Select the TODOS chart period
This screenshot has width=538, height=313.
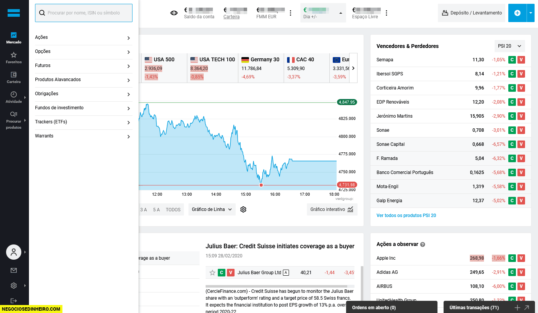(173, 210)
